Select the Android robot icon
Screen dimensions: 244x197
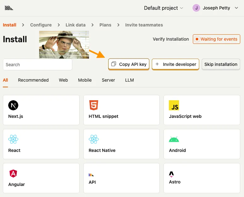pyautogui.click(x=174, y=139)
